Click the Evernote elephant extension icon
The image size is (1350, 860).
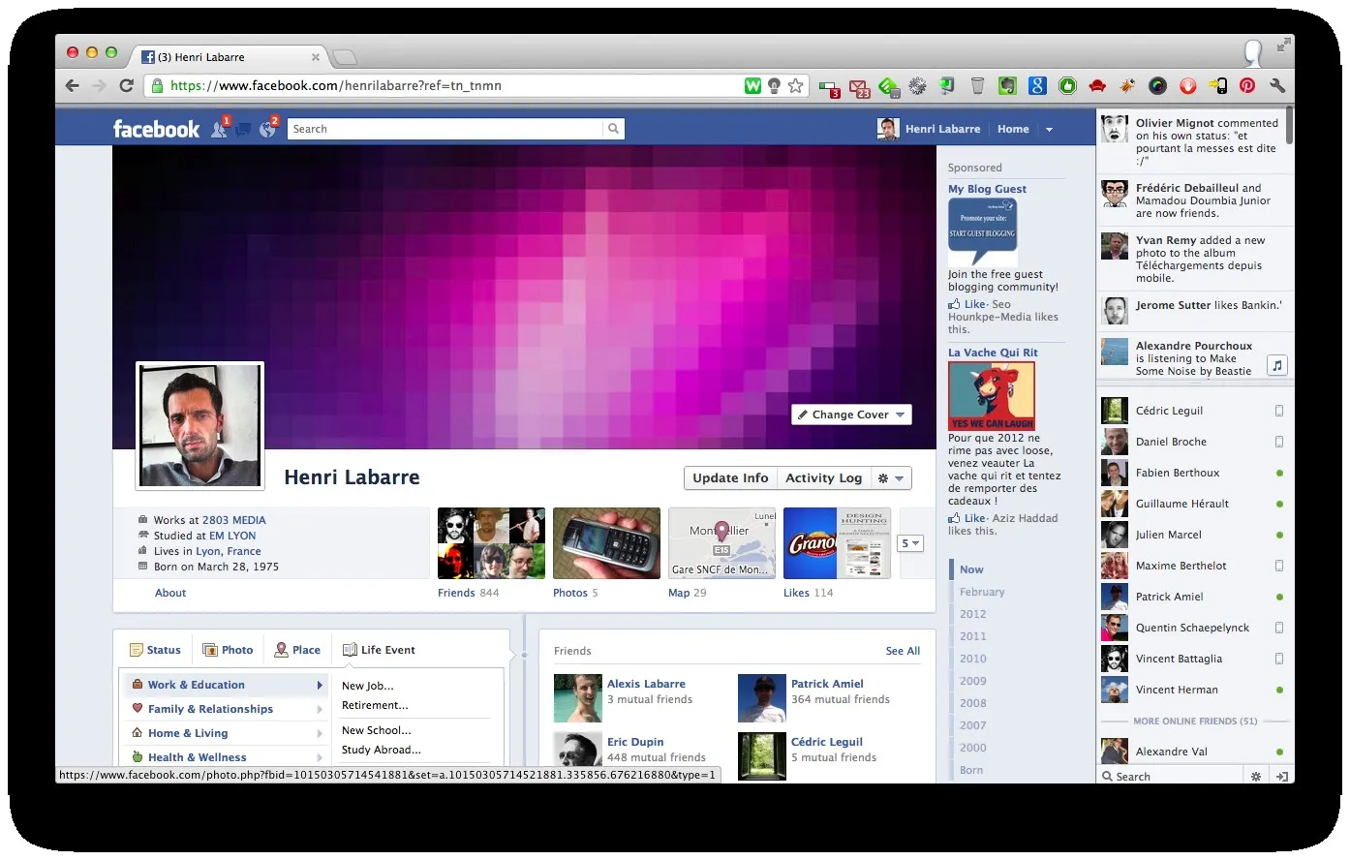pyautogui.click(x=1007, y=85)
